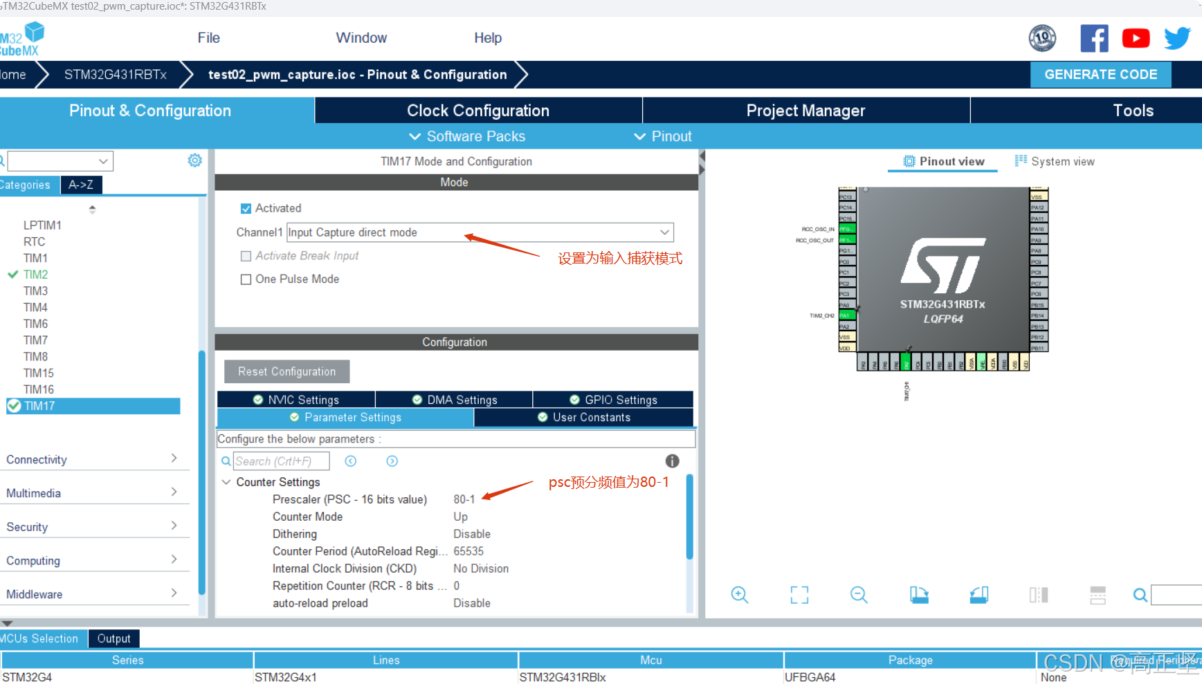Screen dimensions: 1202x684
Task: Rotate chip counterclockwise icon
Action: 979,595
